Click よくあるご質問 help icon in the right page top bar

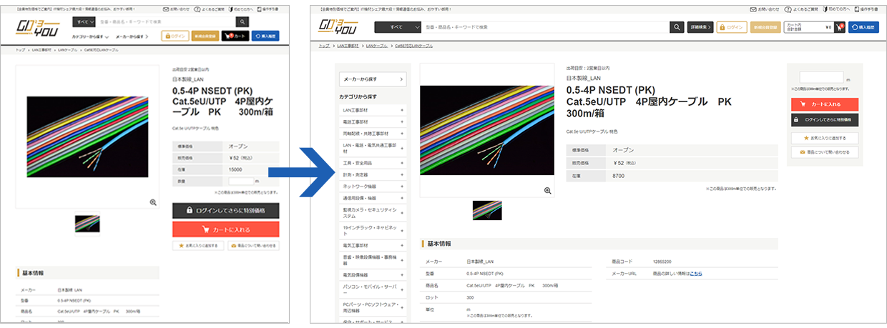coord(788,10)
